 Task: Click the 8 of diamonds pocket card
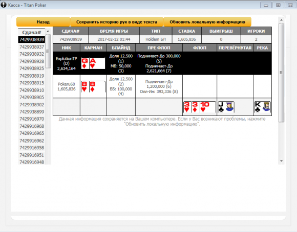97,86
